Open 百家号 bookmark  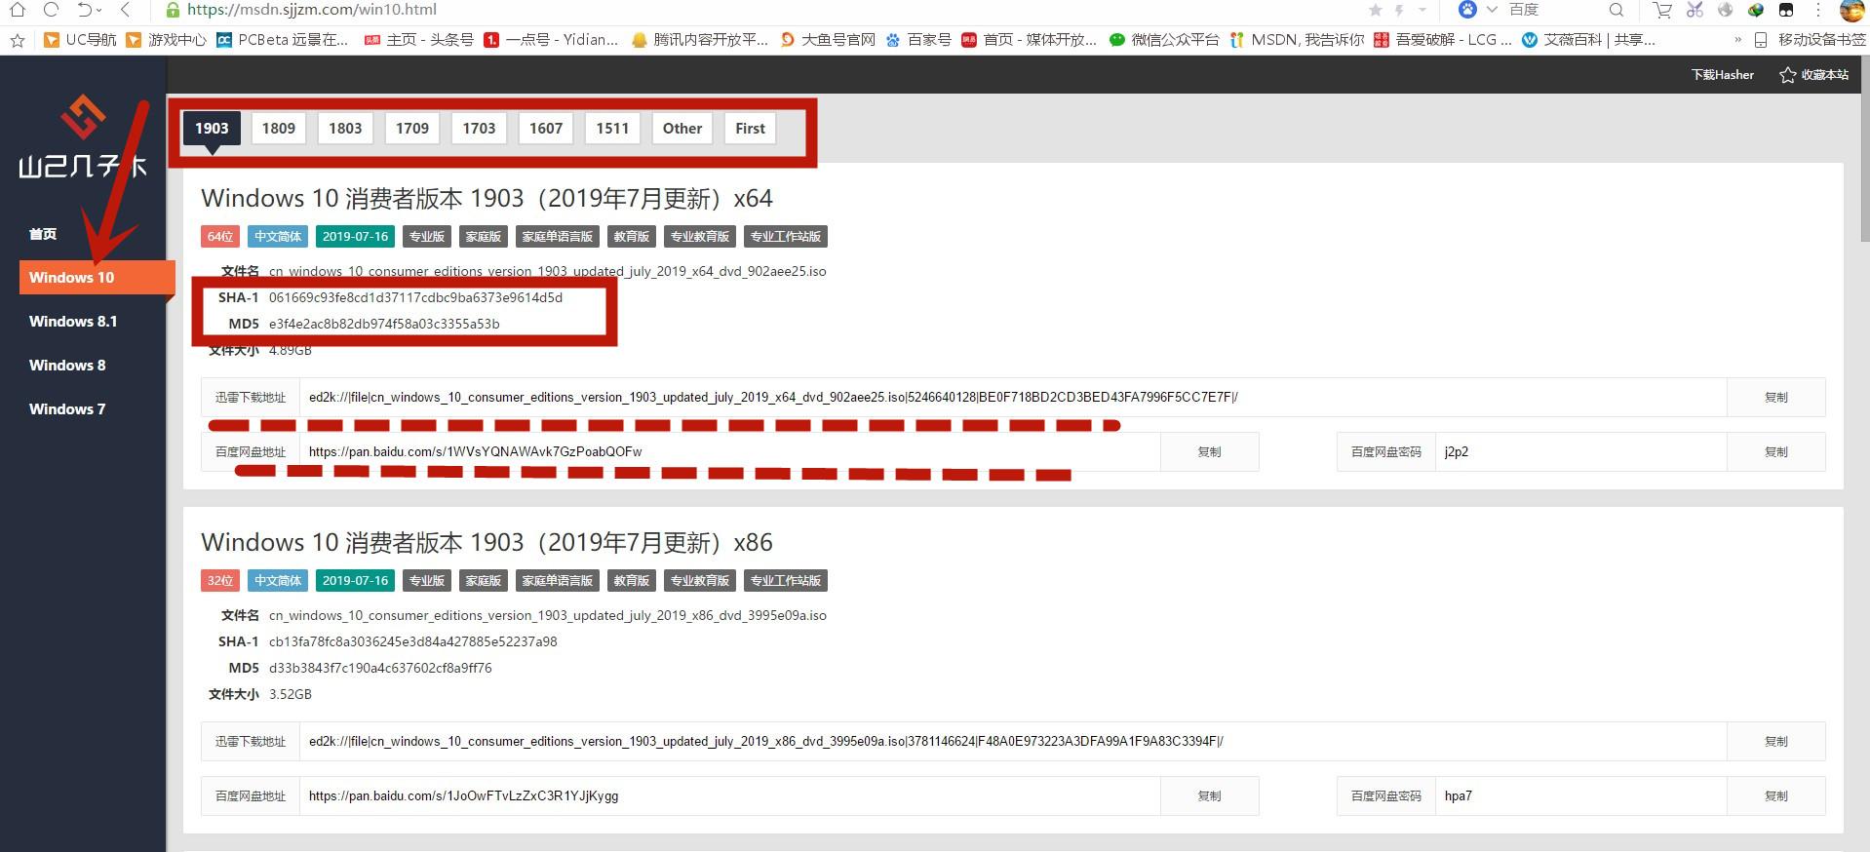(x=918, y=40)
